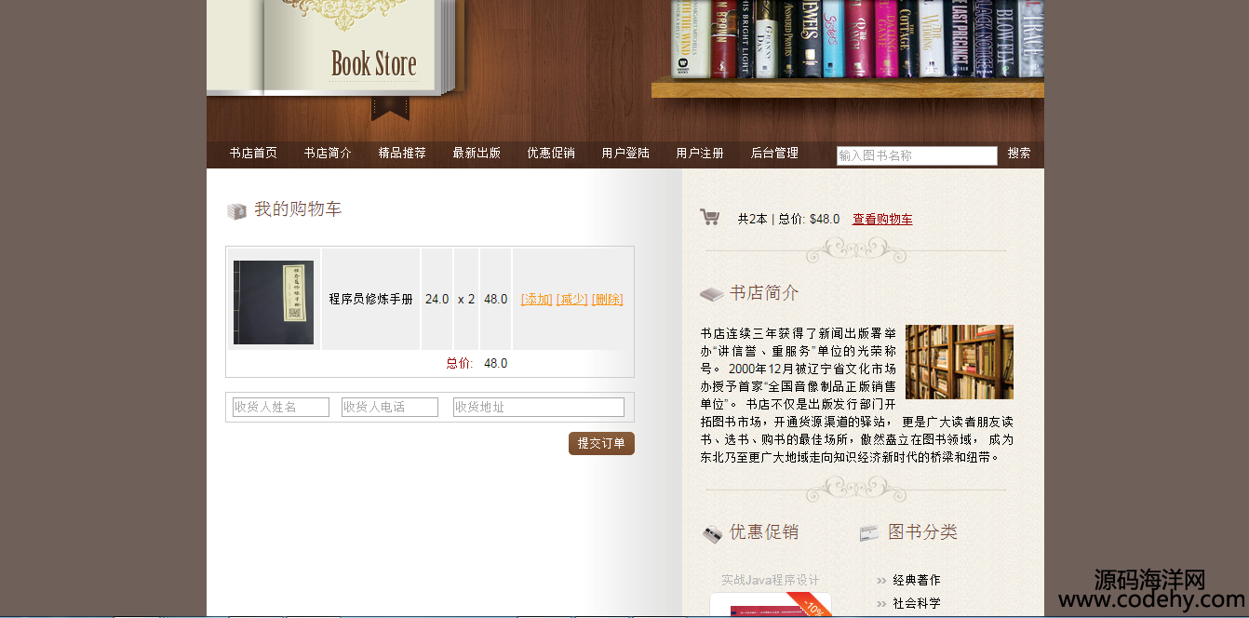
Task: Focus the 输入图书名称 search box
Action: pos(917,155)
